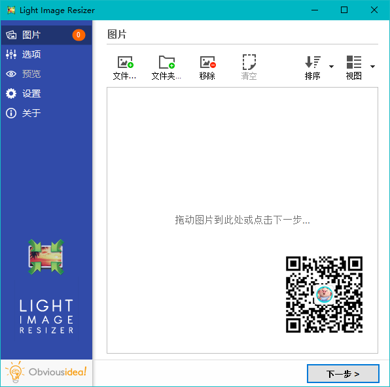Click the Obviousidea! logo link
The height and width of the screenshot is (387, 390).
point(46,372)
